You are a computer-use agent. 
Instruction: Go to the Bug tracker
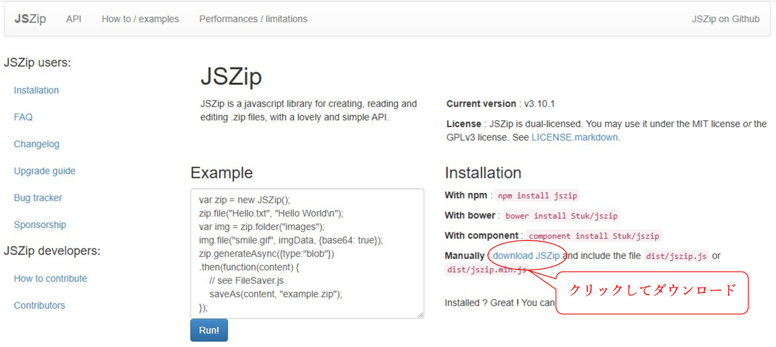click(38, 198)
